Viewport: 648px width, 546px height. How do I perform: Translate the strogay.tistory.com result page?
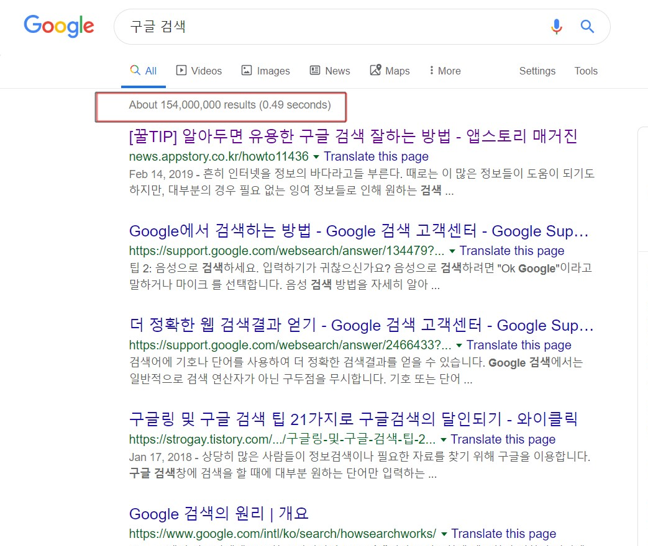click(x=503, y=439)
